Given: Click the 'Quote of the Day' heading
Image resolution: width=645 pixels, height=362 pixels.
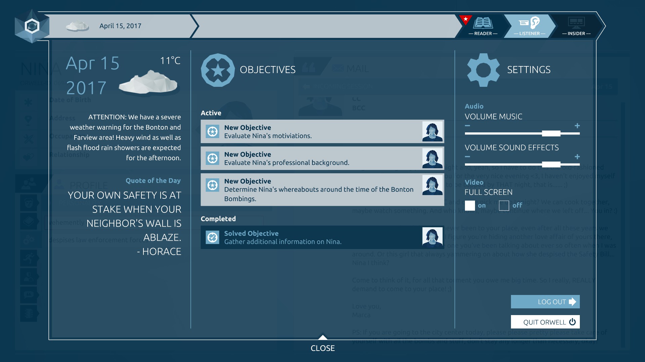Looking at the screenshot, I should point(153,180).
